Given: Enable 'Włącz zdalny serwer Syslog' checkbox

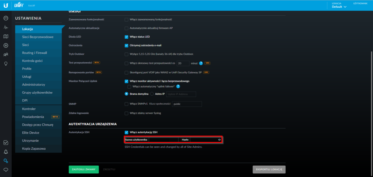Looking at the screenshot, I should click(x=126, y=113).
